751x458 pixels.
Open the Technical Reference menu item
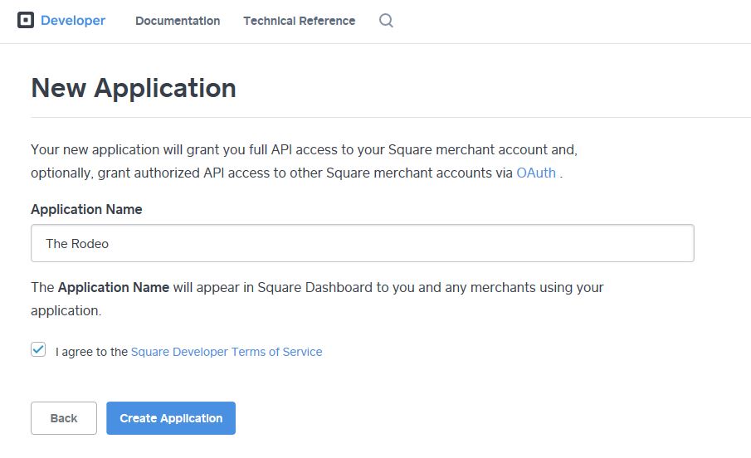[300, 21]
